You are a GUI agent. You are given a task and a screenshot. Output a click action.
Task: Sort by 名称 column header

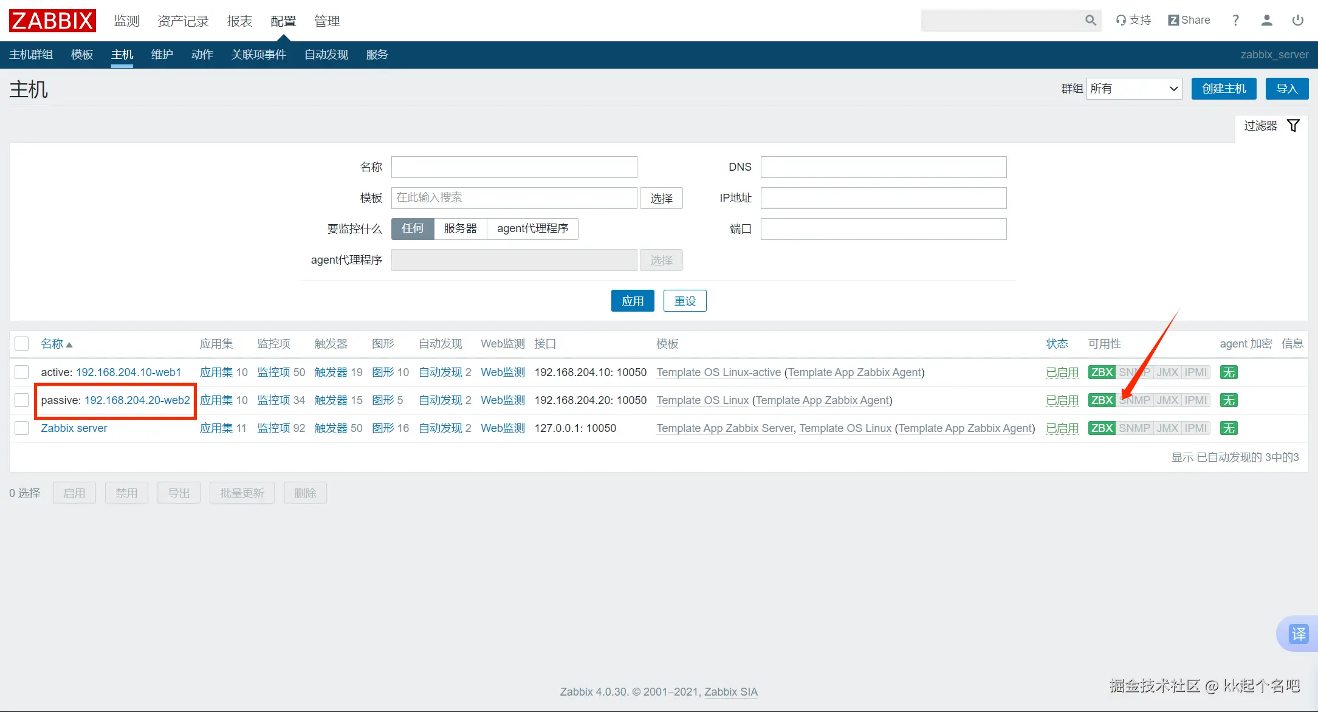click(52, 344)
